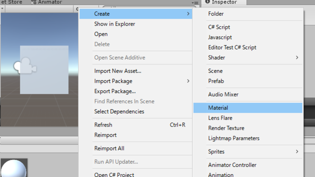Expand the Sprites submenu
The image size is (315, 177).
click(248, 151)
